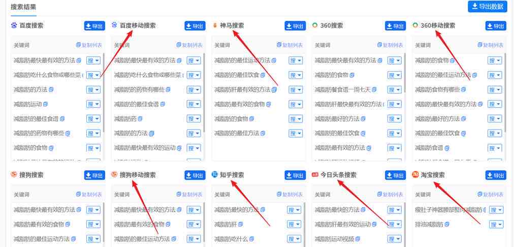Copy icon beside 减脂肪餐食谱一周七天 in 360搜索

(374, 89)
